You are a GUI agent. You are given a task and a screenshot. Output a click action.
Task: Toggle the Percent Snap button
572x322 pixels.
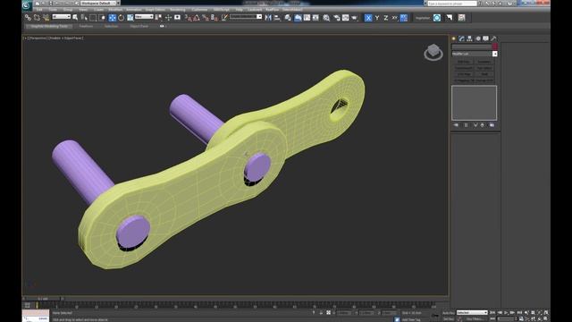[x=206, y=18]
